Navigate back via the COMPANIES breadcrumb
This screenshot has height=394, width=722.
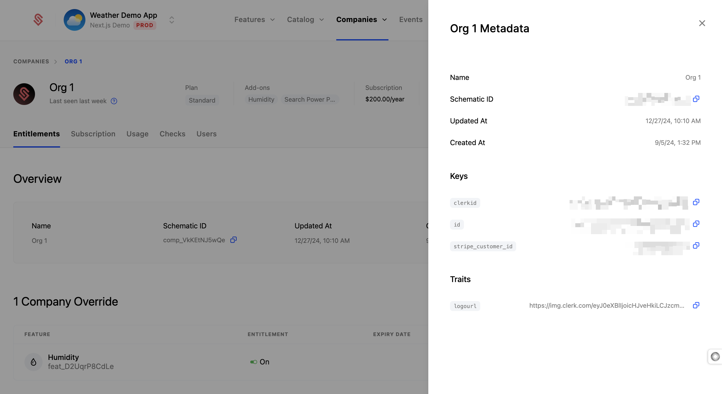pyautogui.click(x=31, y=61)
